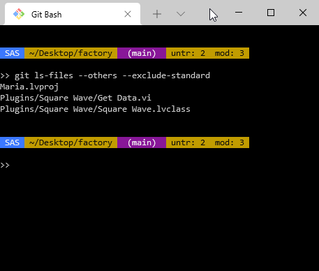Close the Git Bash tab
Screen dimensions: 319x271
click(x=128, y=14)
